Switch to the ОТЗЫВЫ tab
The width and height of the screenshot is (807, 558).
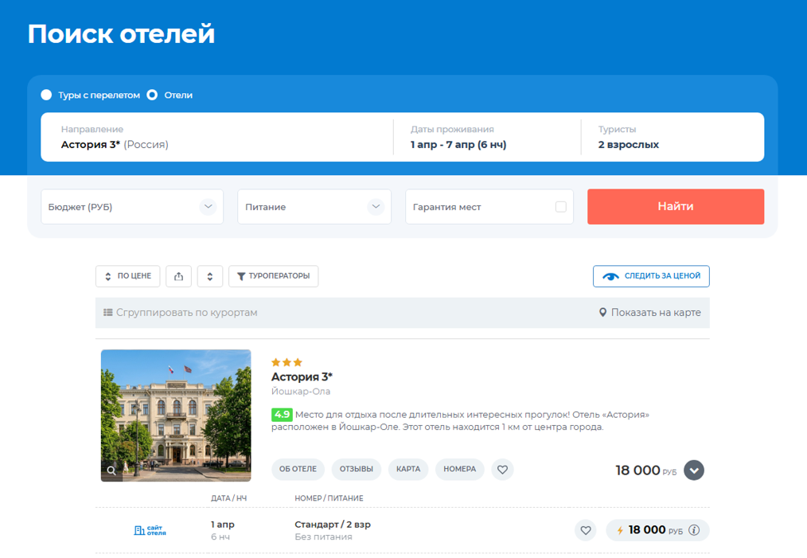[357, 469]
